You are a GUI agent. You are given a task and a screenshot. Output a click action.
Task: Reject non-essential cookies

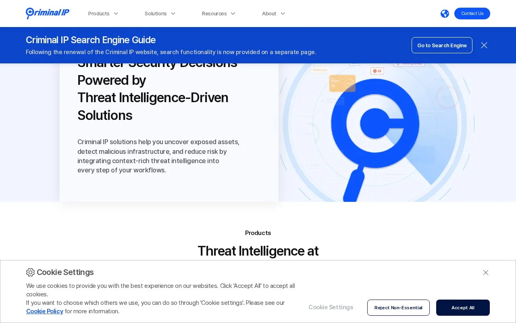pyautogui.click(x=398, y=308)
